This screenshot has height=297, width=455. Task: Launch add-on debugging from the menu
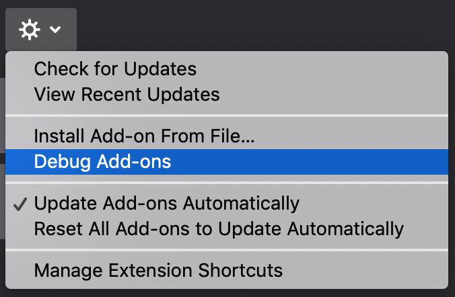click(227, 162)
